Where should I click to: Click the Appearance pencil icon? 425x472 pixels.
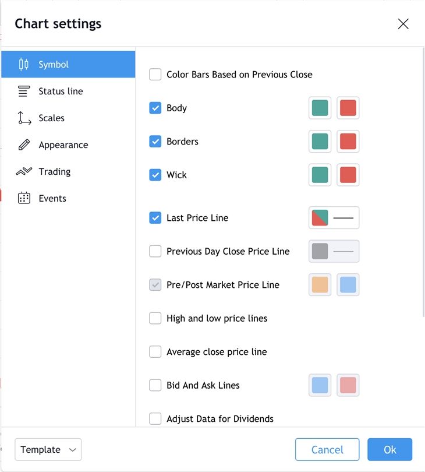[x=24, y=145]
